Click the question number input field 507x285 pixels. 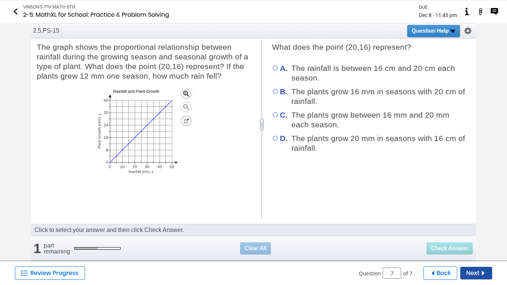pos(392,273)
